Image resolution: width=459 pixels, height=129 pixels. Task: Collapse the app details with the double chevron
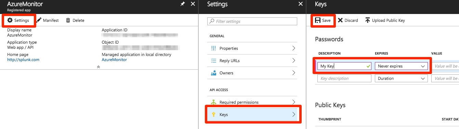tap(99, 67)
